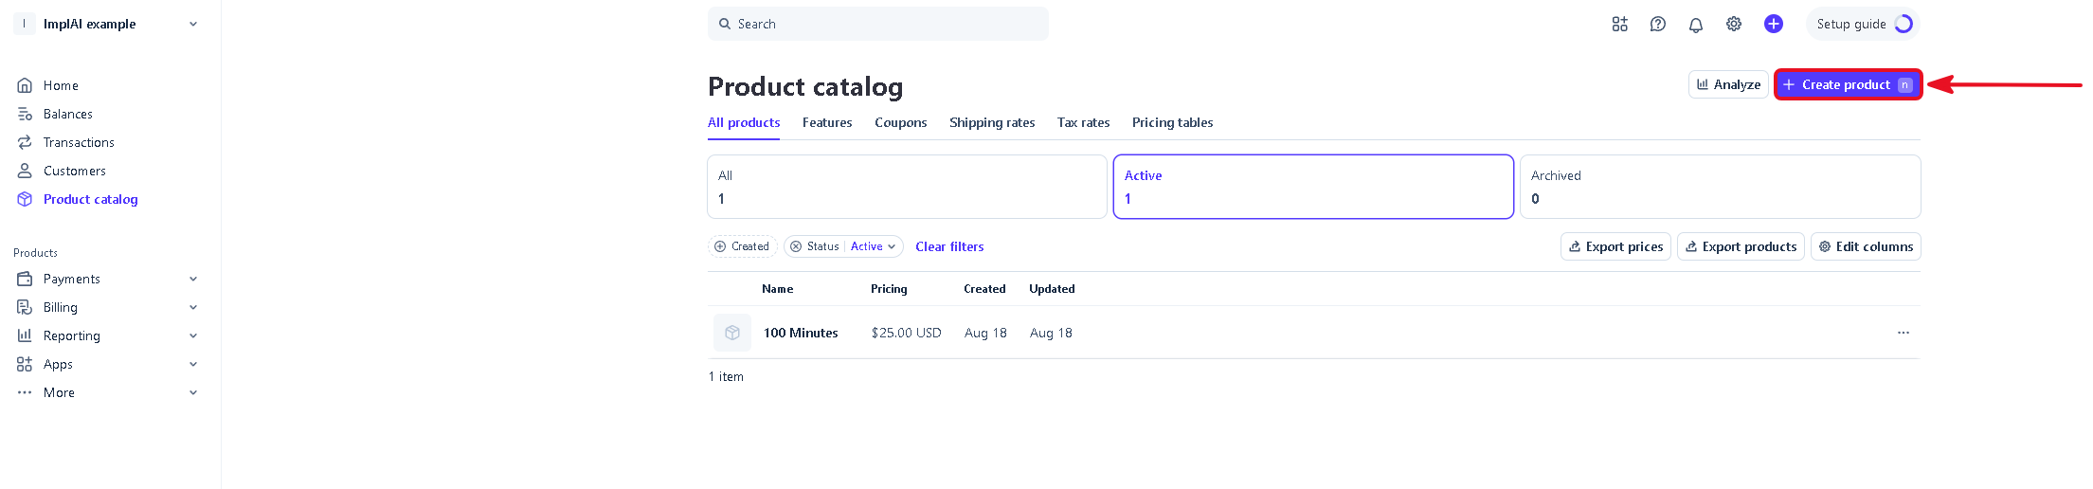Click the Reporting bar chart icon
The image size is (2093, 489).
25,335
